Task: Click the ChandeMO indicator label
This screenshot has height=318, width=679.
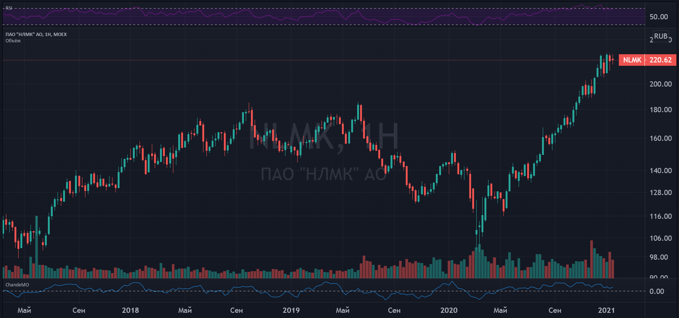Action: pos(17,285)
